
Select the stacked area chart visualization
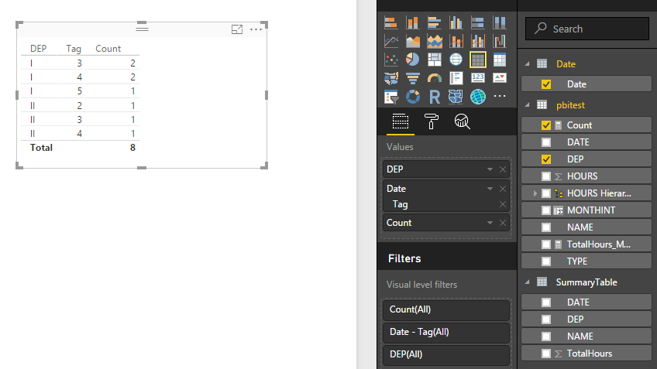click(x=435, y=41)
